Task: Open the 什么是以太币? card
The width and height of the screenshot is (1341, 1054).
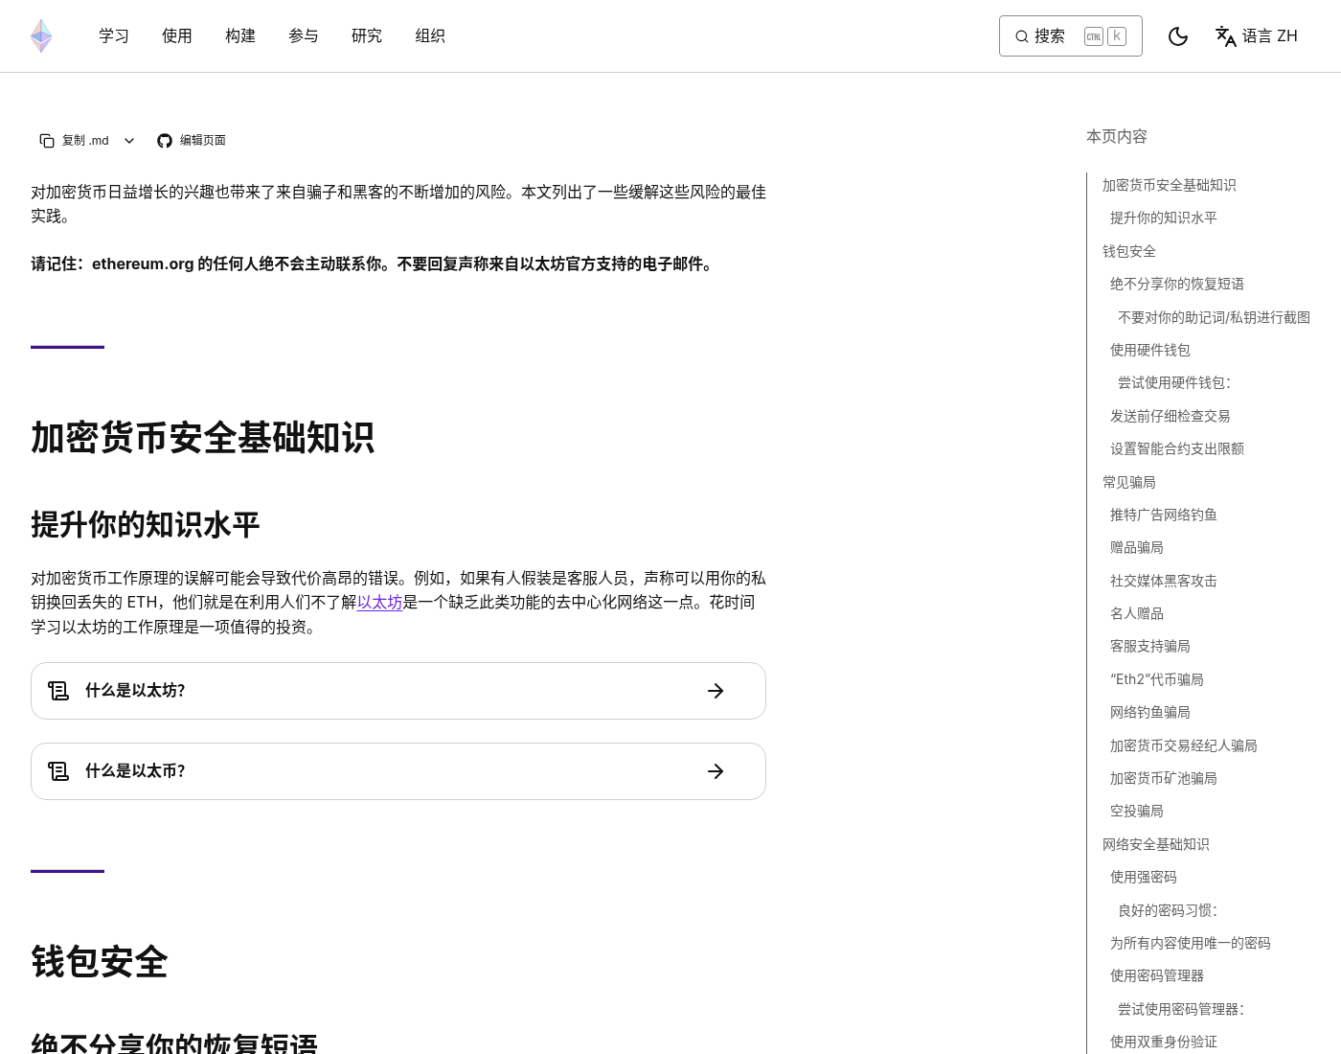Action: [398, 771]
